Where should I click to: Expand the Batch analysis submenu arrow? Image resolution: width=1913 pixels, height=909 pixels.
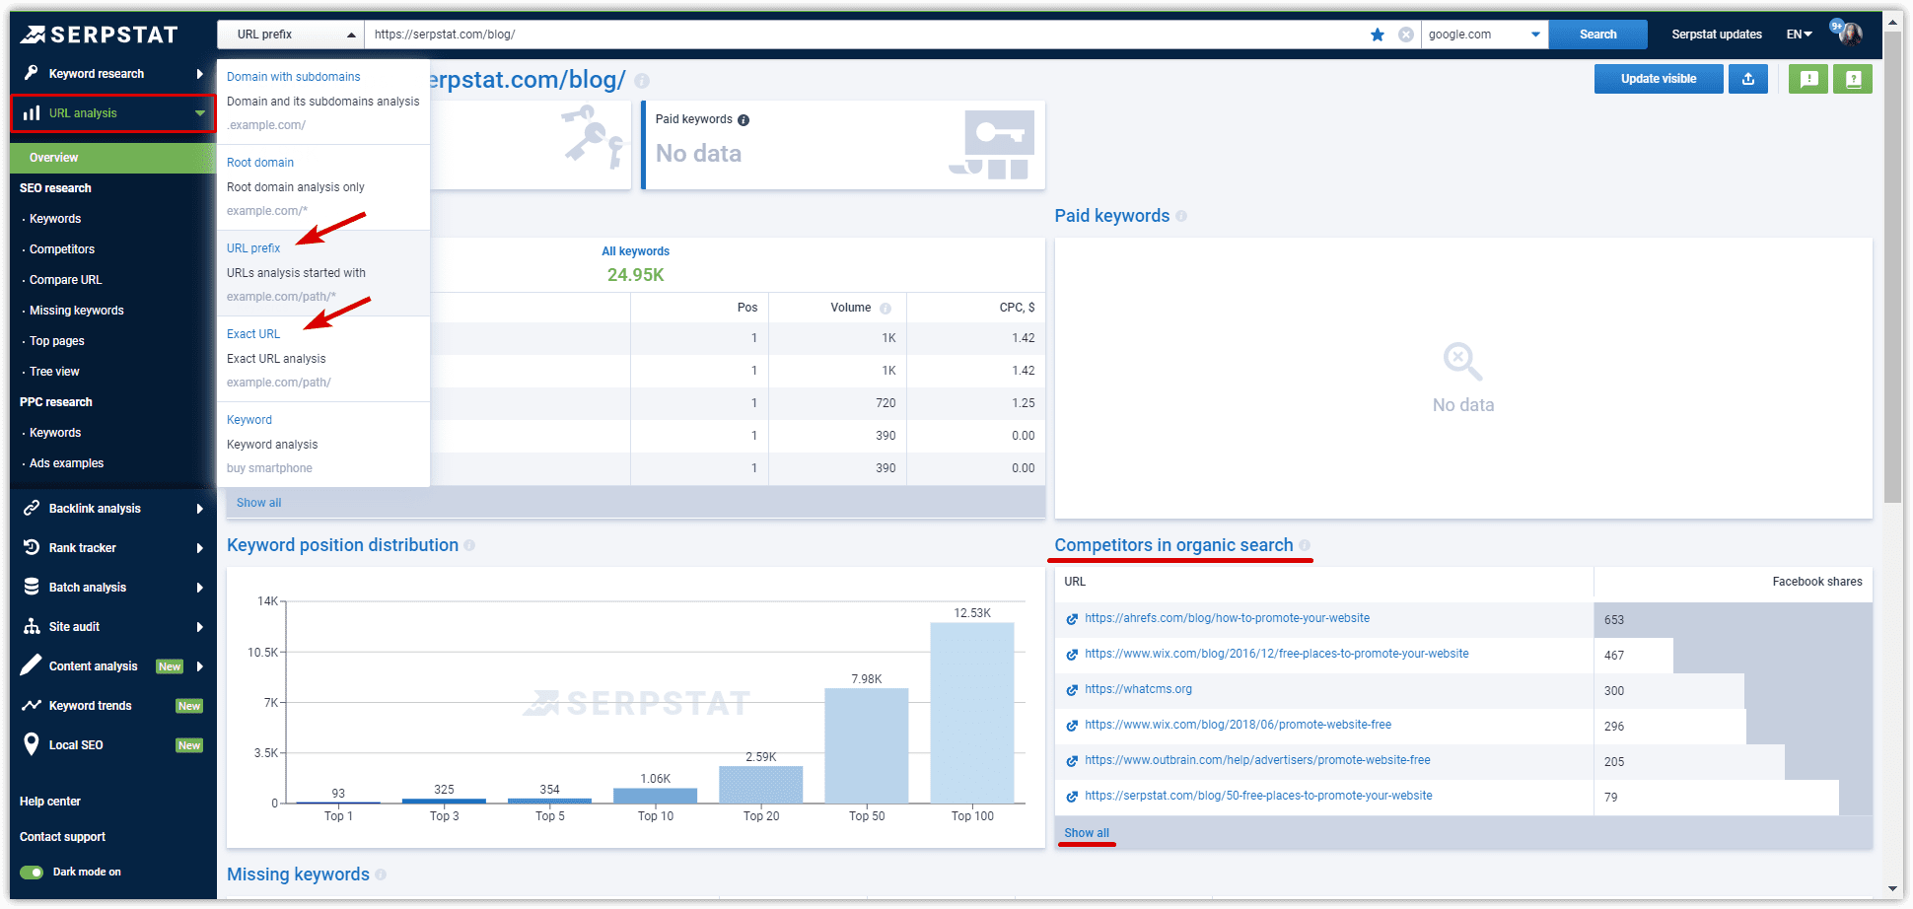[200, 588]
